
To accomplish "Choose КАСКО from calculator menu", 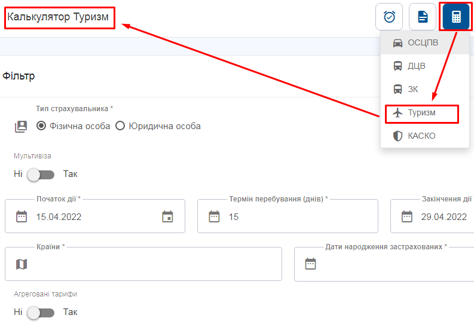I will [x=425, y=136].
